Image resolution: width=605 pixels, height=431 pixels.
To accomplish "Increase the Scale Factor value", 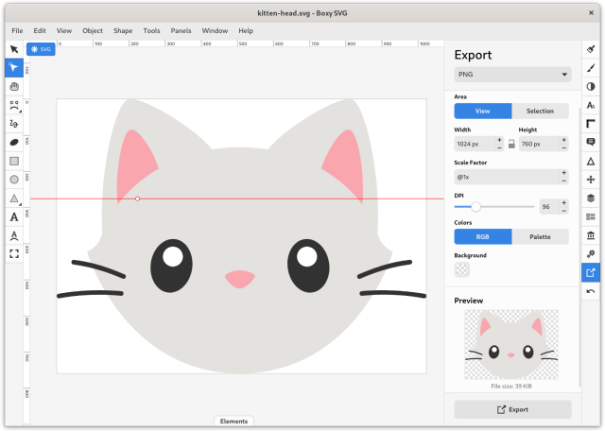I will [x=563, y=173].
